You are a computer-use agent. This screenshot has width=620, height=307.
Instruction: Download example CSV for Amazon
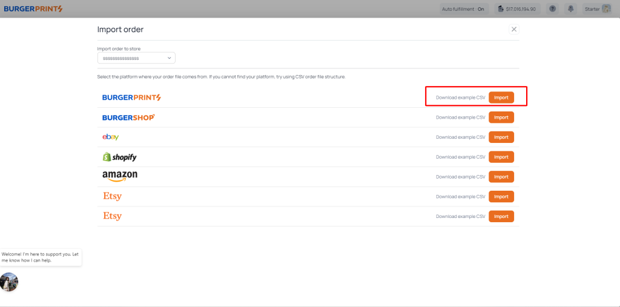coord(460,177)
